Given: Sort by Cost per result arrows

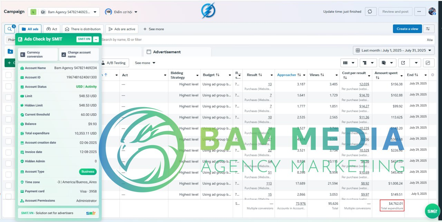Looking at the screenshot, I should 345,78.
